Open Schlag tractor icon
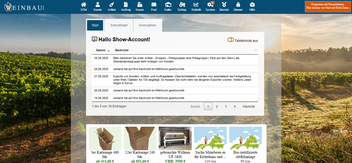The height and width of the screenshot is (163, 352). coord(182,5)
